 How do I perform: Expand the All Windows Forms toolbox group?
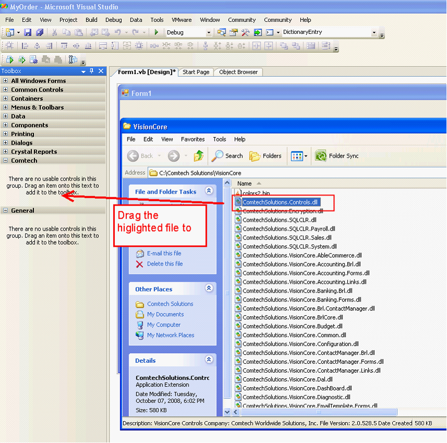coord(5,81)
